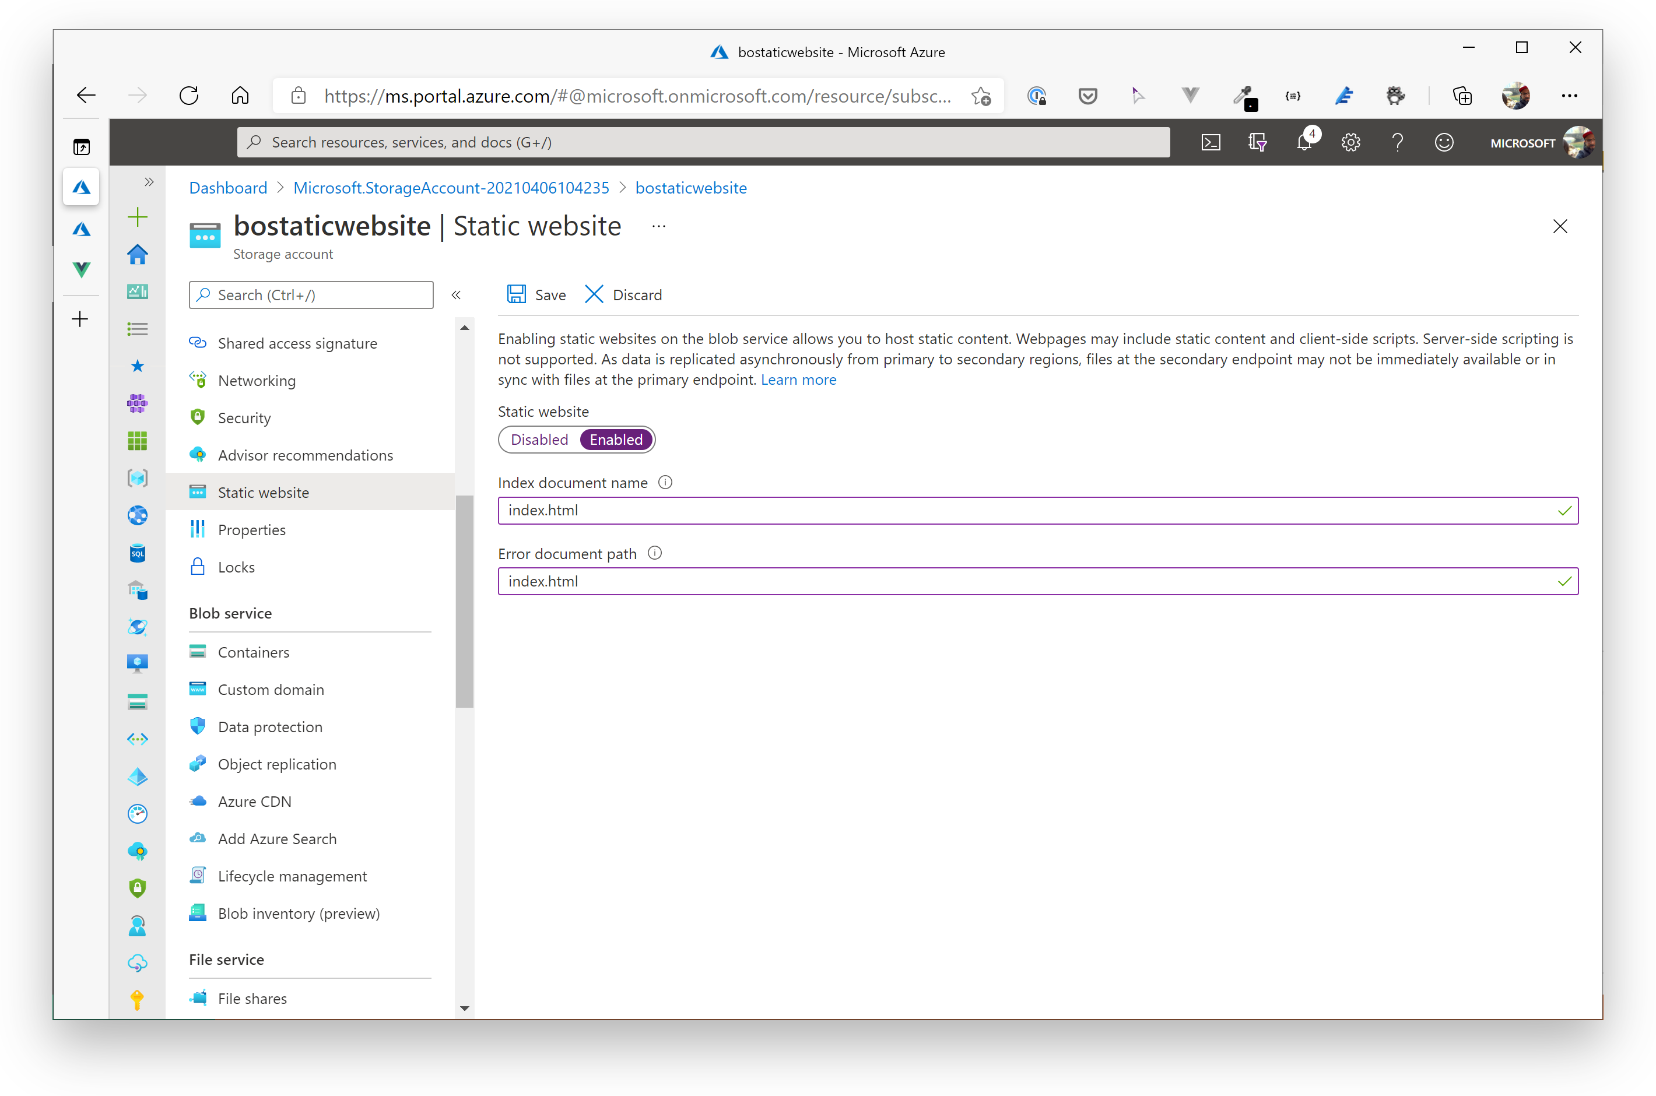The width and height of the screenshot is (1656, 1096).
Task: Send feedback via the smiley icon
Action: [1444, 142]
